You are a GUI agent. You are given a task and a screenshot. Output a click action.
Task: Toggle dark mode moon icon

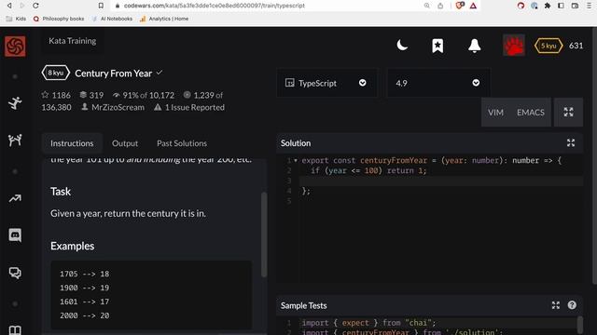tap(402, 46)
